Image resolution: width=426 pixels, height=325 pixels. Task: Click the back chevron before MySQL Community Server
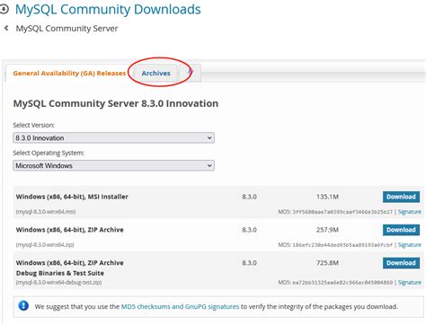click(x=5, y=28)
